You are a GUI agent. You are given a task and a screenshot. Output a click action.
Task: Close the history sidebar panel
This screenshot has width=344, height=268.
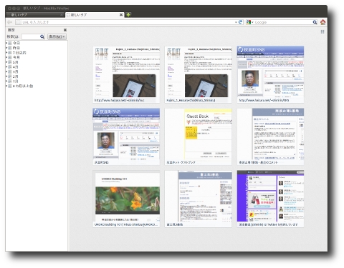(x=65, y=30)
